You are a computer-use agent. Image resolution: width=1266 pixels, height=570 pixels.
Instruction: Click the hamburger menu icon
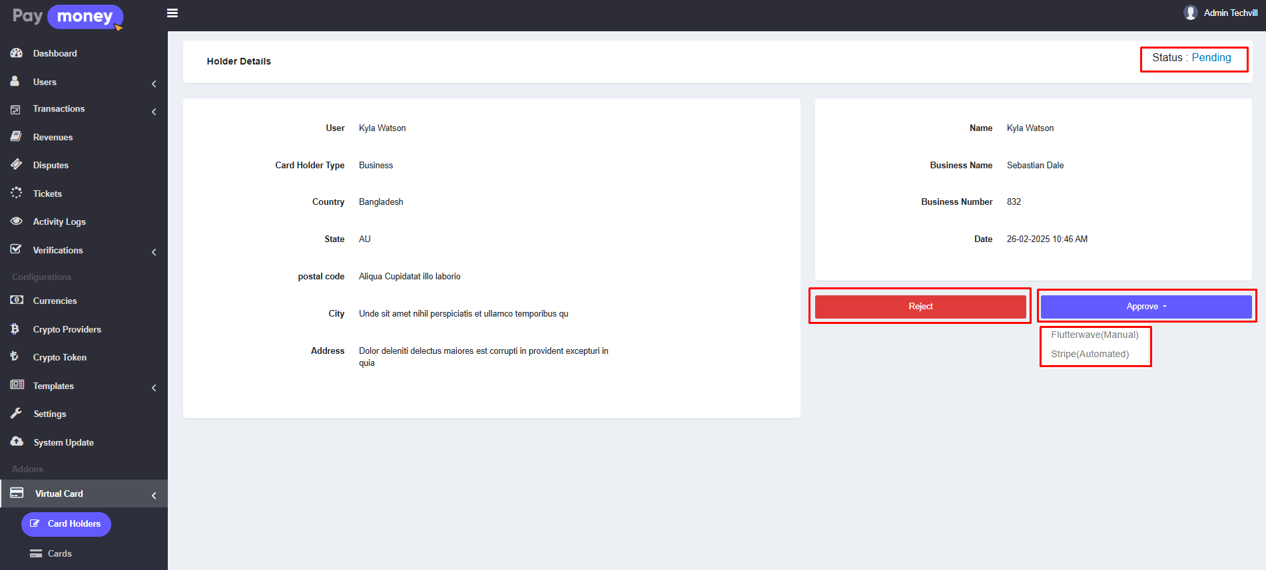[x=172, y=13]
